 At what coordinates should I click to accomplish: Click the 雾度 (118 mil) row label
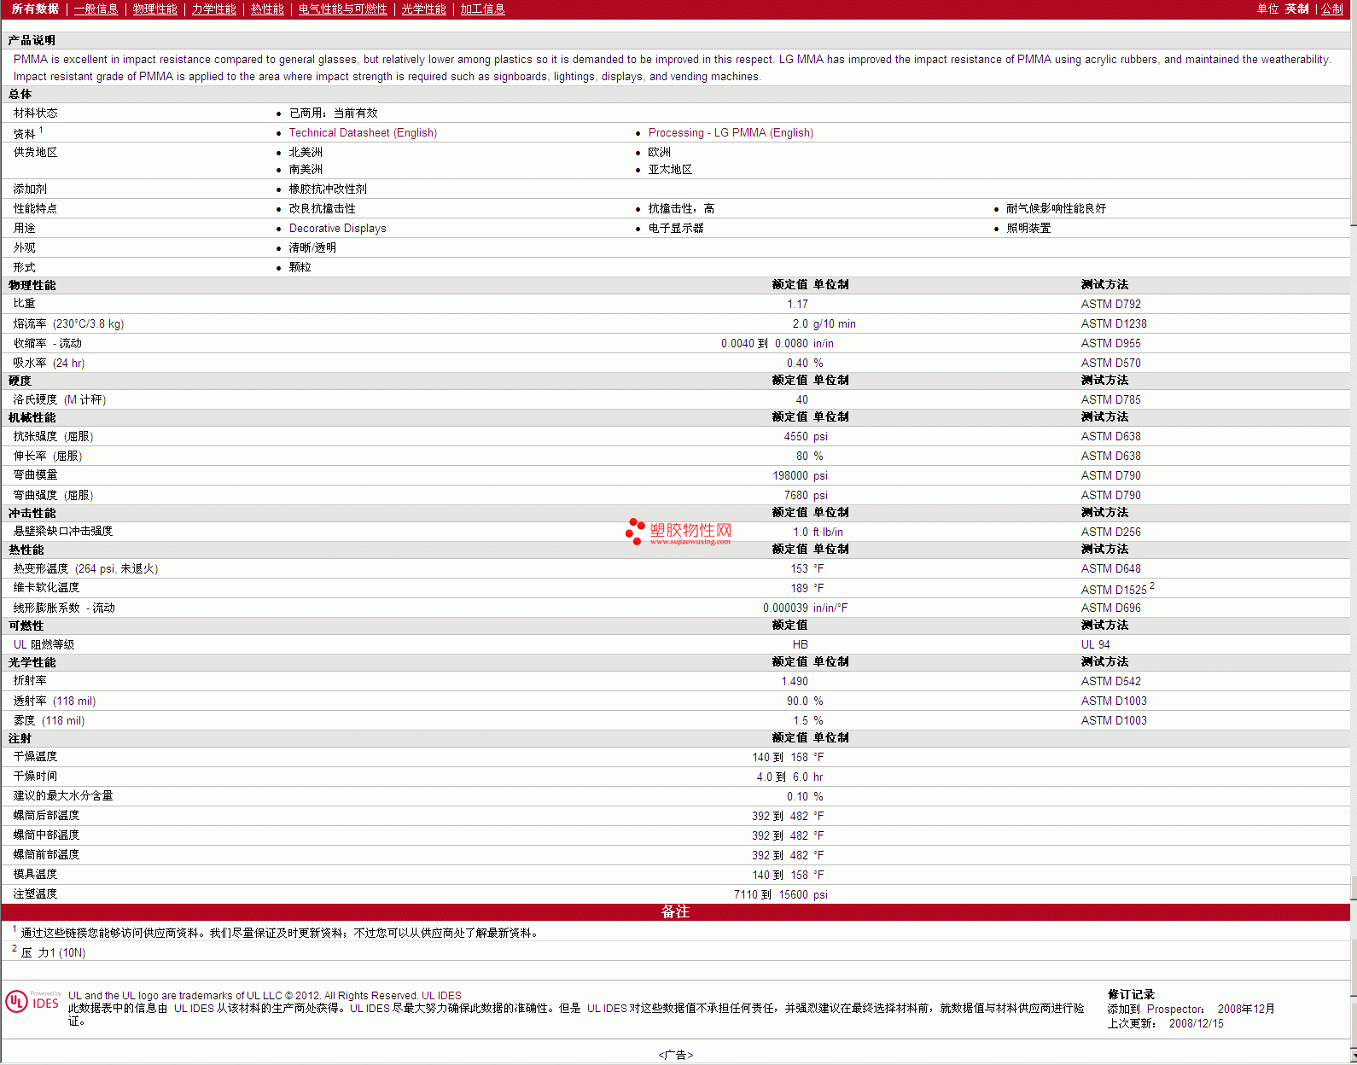click(x=49, y=720)
